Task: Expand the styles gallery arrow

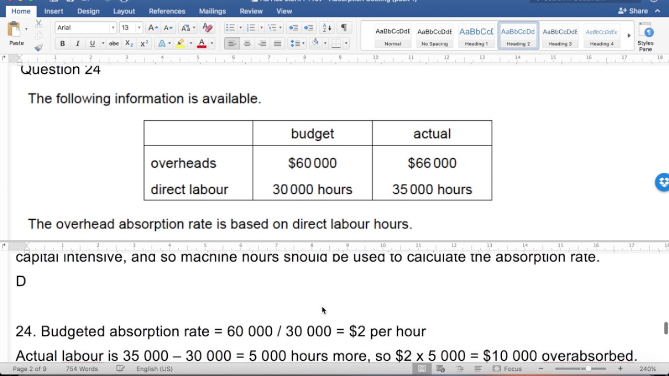Action: coord(629,36)
